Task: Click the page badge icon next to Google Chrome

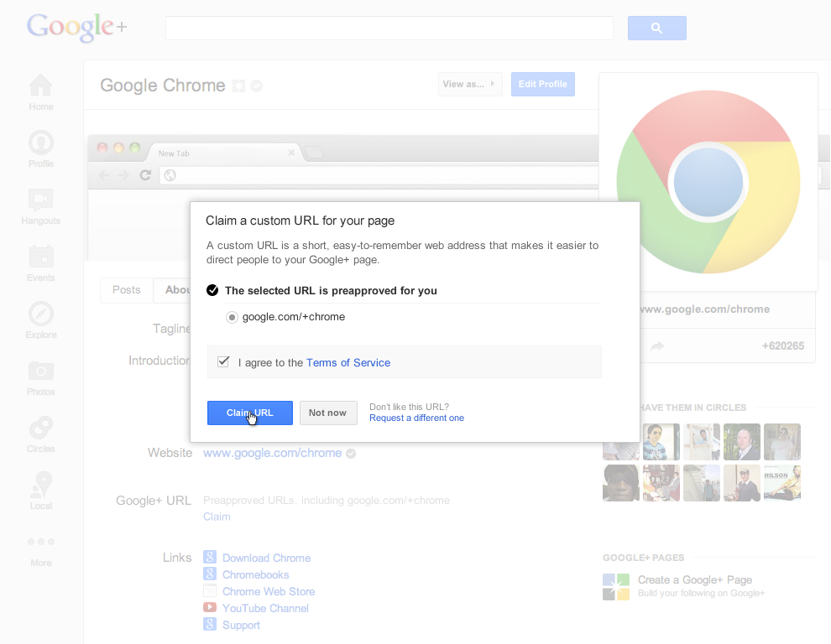Action: 239,86
